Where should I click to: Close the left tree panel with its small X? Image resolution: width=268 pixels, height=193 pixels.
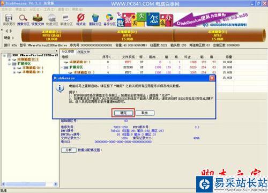(57, 51)
